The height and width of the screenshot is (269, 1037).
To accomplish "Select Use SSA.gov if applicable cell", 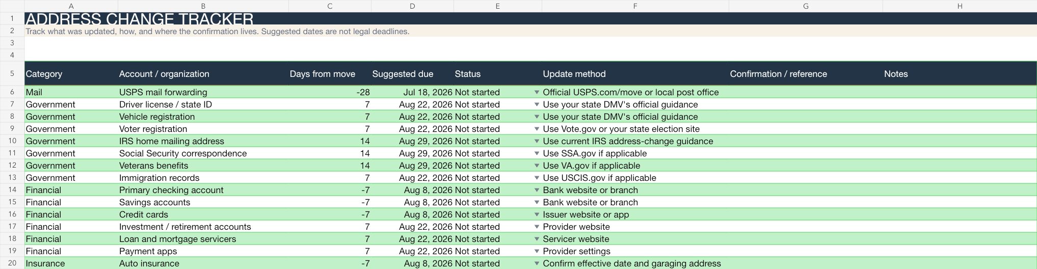I will pyautogui.click(x=635, y=153).
